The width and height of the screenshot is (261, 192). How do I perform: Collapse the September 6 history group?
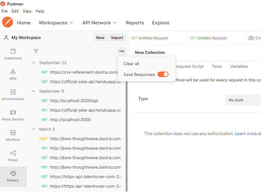34,91
